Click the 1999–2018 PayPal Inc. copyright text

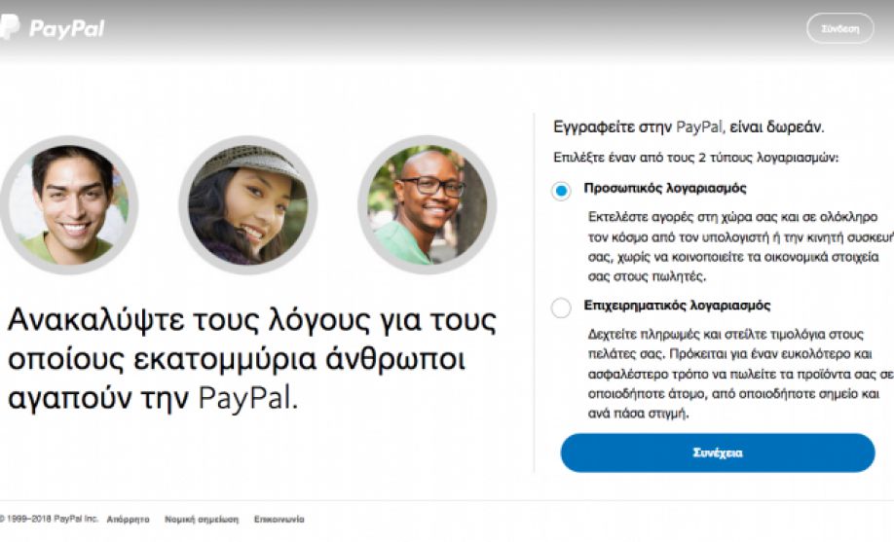pyautogui.click(x=49, y=520)
